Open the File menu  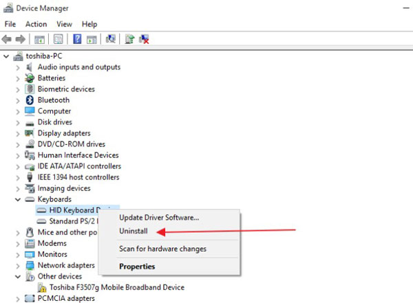[x=10, y=24]
